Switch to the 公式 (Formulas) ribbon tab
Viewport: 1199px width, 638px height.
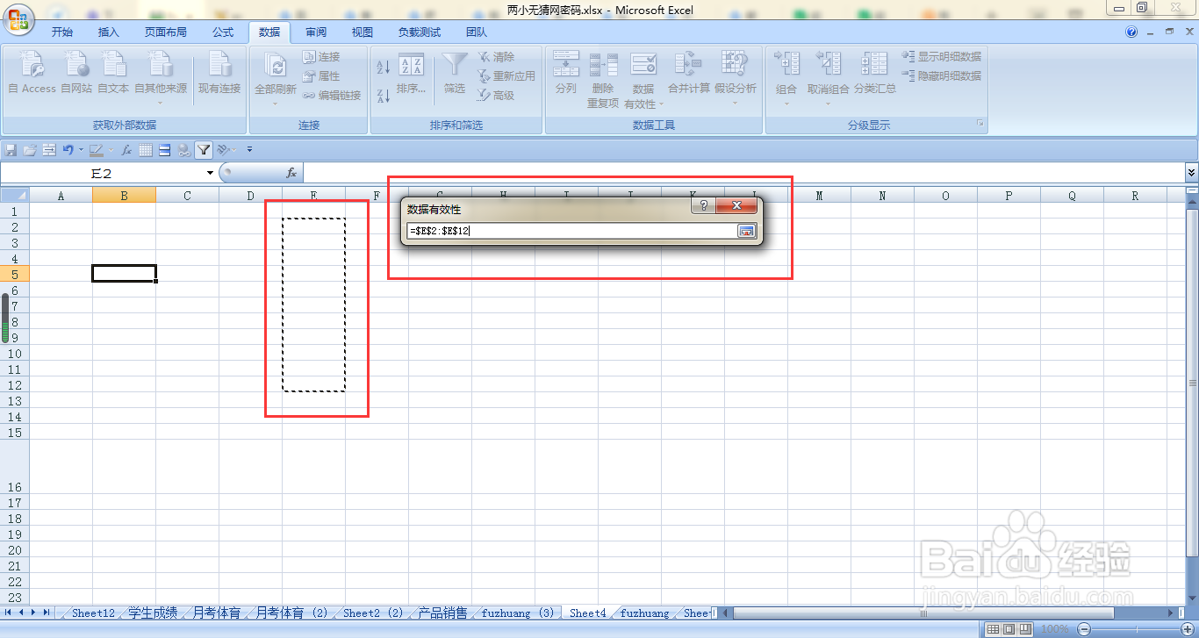tap(223, 32)
